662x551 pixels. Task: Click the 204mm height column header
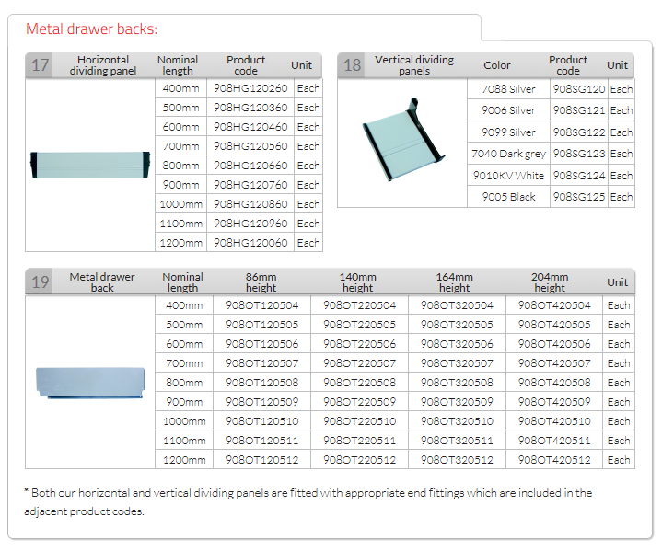pyautogui.click(x=550, y=281)
